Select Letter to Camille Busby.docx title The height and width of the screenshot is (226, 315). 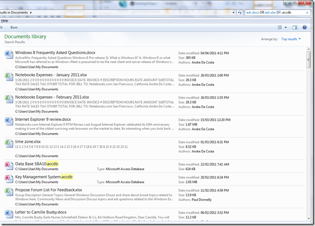41,212
